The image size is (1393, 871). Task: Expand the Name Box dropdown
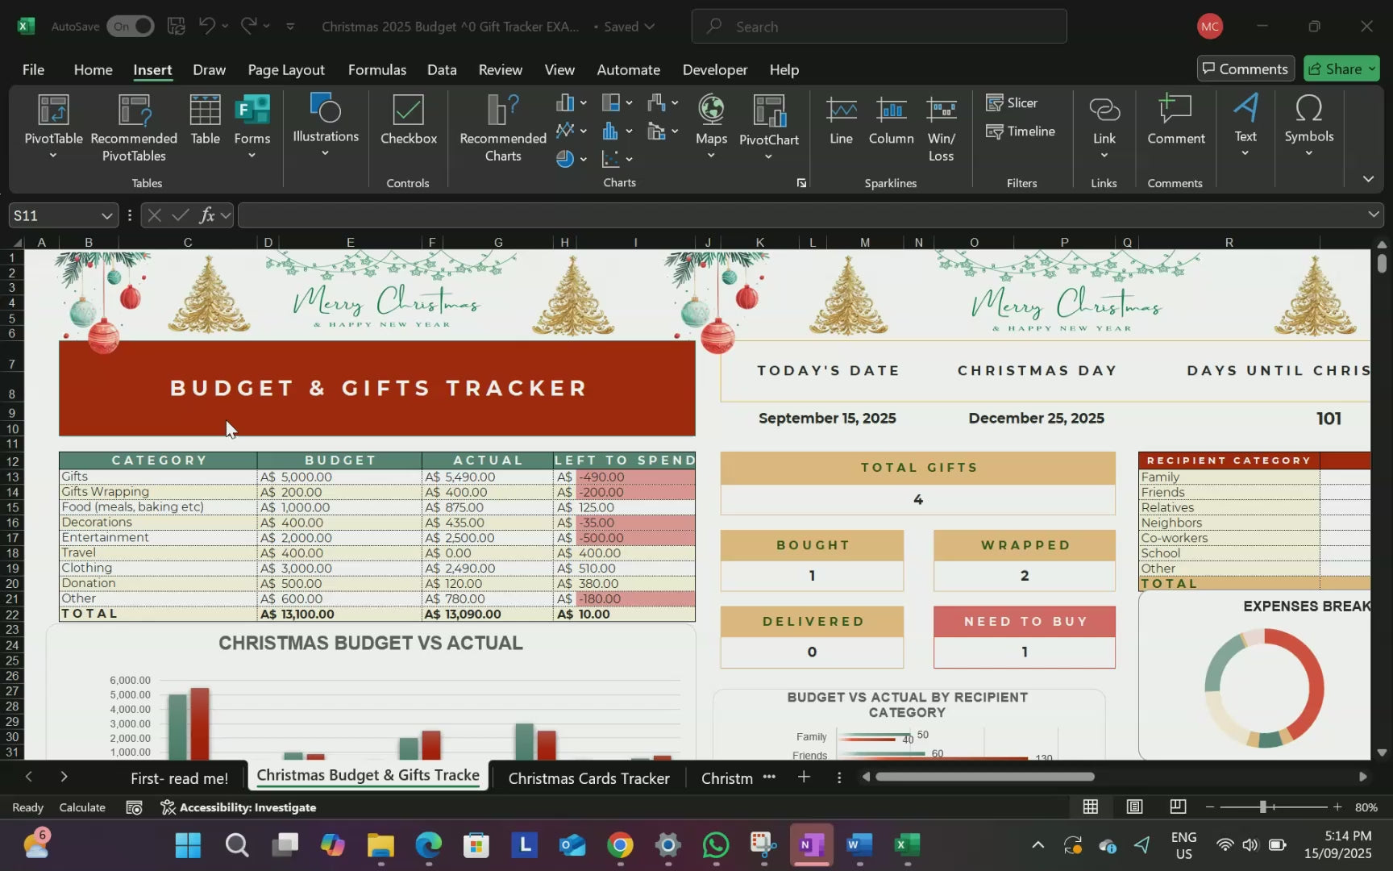pos(106,215)
